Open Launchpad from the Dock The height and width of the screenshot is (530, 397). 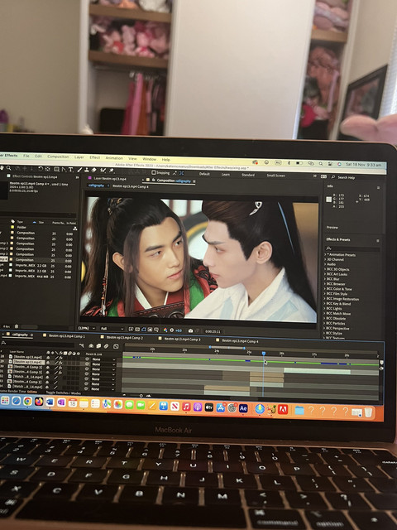click(x=5, y=401)
